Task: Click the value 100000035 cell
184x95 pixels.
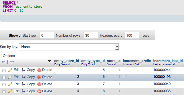Action: click(162, 91)
